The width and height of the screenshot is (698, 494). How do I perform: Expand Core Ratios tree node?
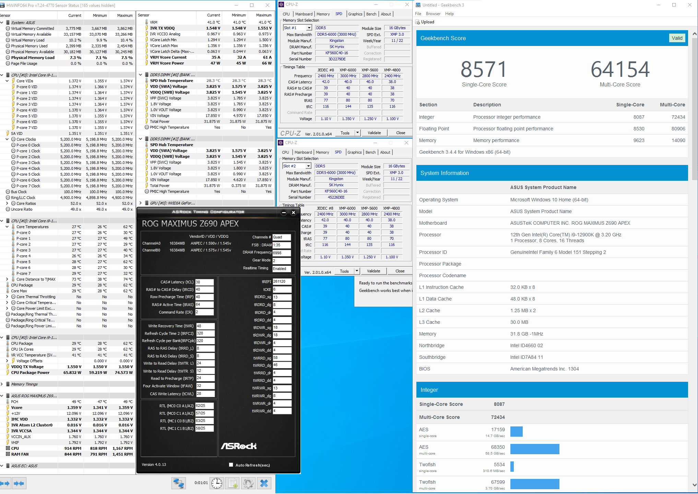[x=7, y=203]
